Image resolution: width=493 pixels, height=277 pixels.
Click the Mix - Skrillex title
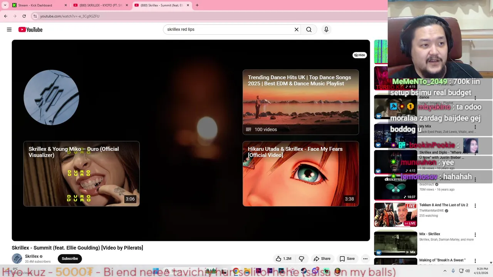point(430,234)
